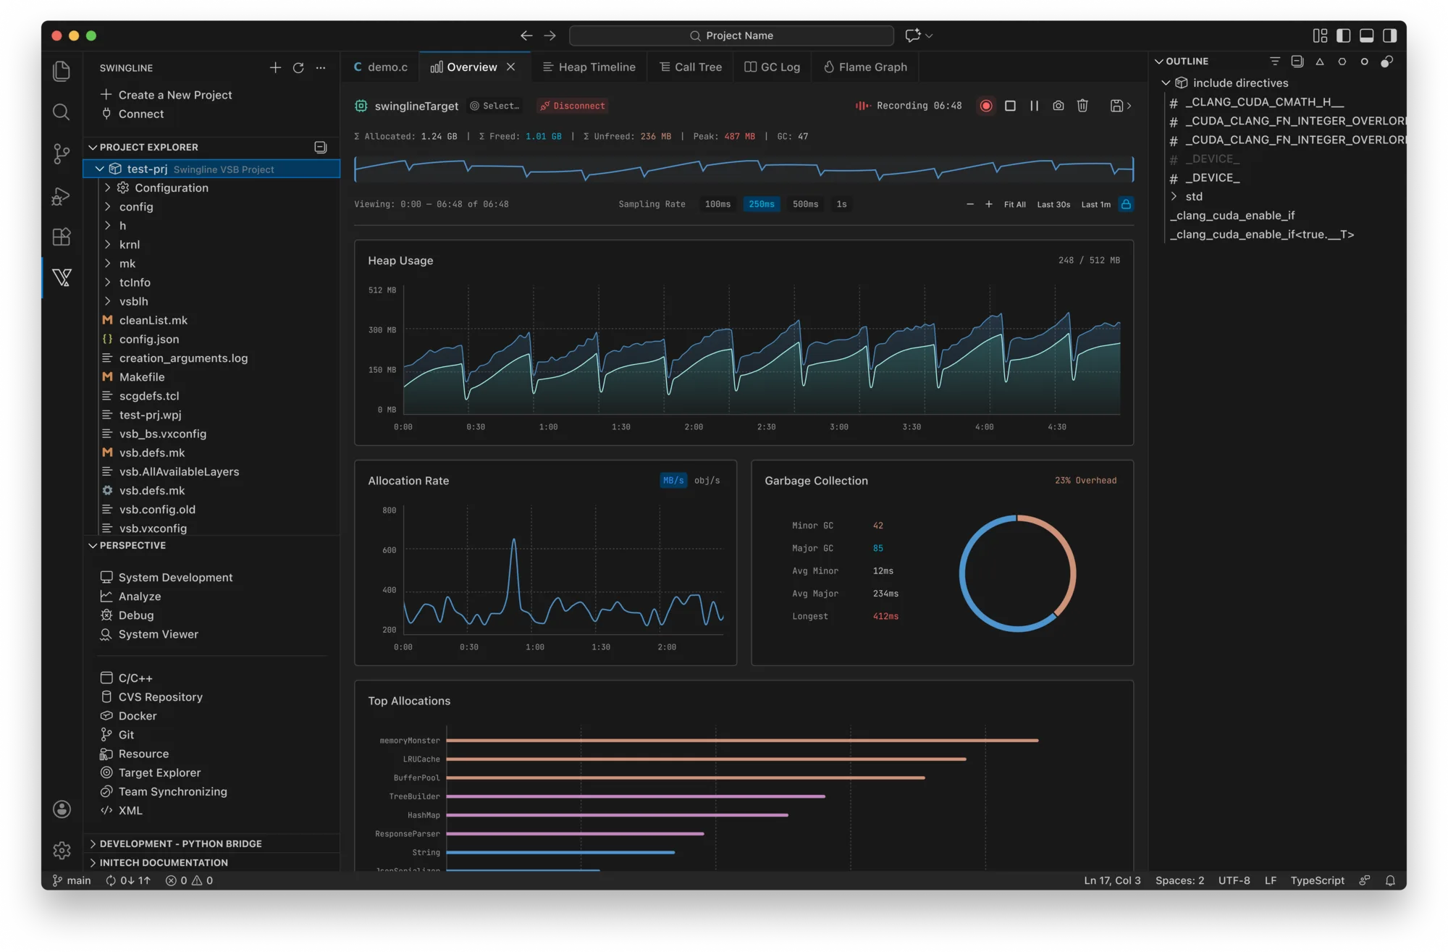The height and width of the screenshot is (952, 1448).
Task: Open the customize layout icon
Action: [x=1320, y=35]
